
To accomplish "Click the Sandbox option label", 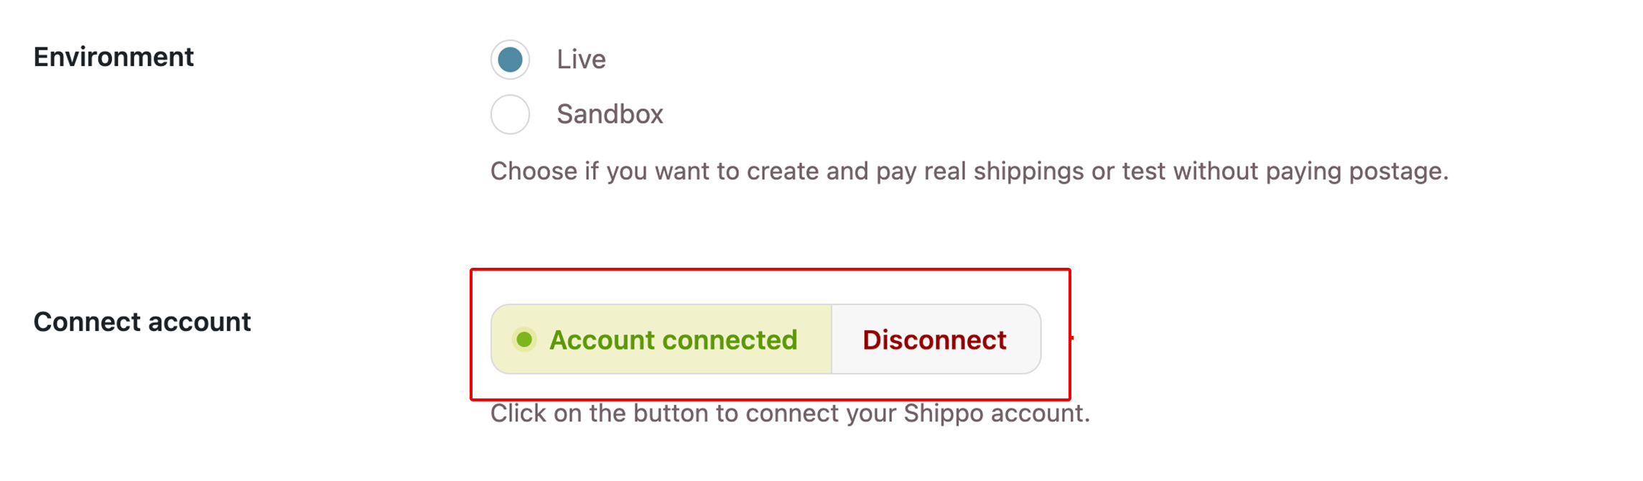I will pos(610,113).
